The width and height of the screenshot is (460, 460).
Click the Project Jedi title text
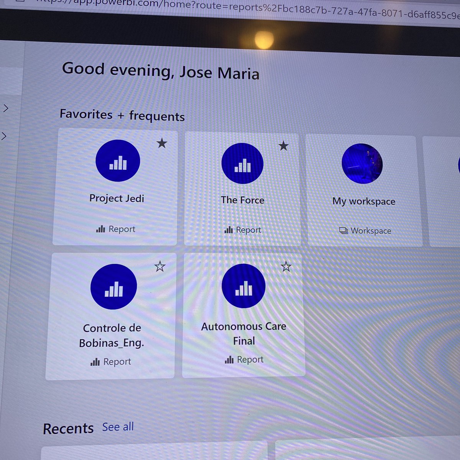(x=117, y=198)
